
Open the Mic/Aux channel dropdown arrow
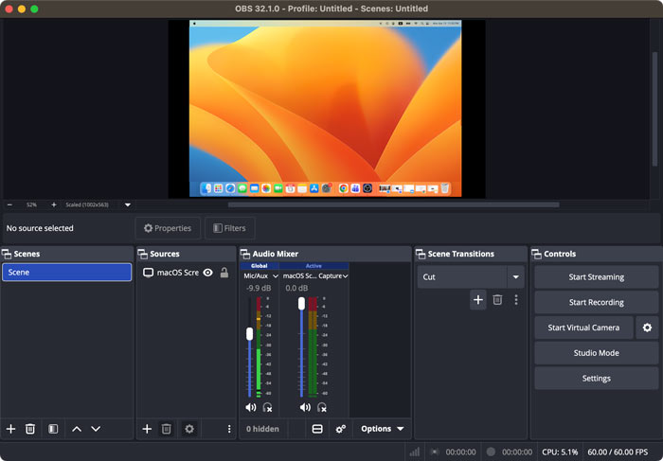click(x=276, y=275)
